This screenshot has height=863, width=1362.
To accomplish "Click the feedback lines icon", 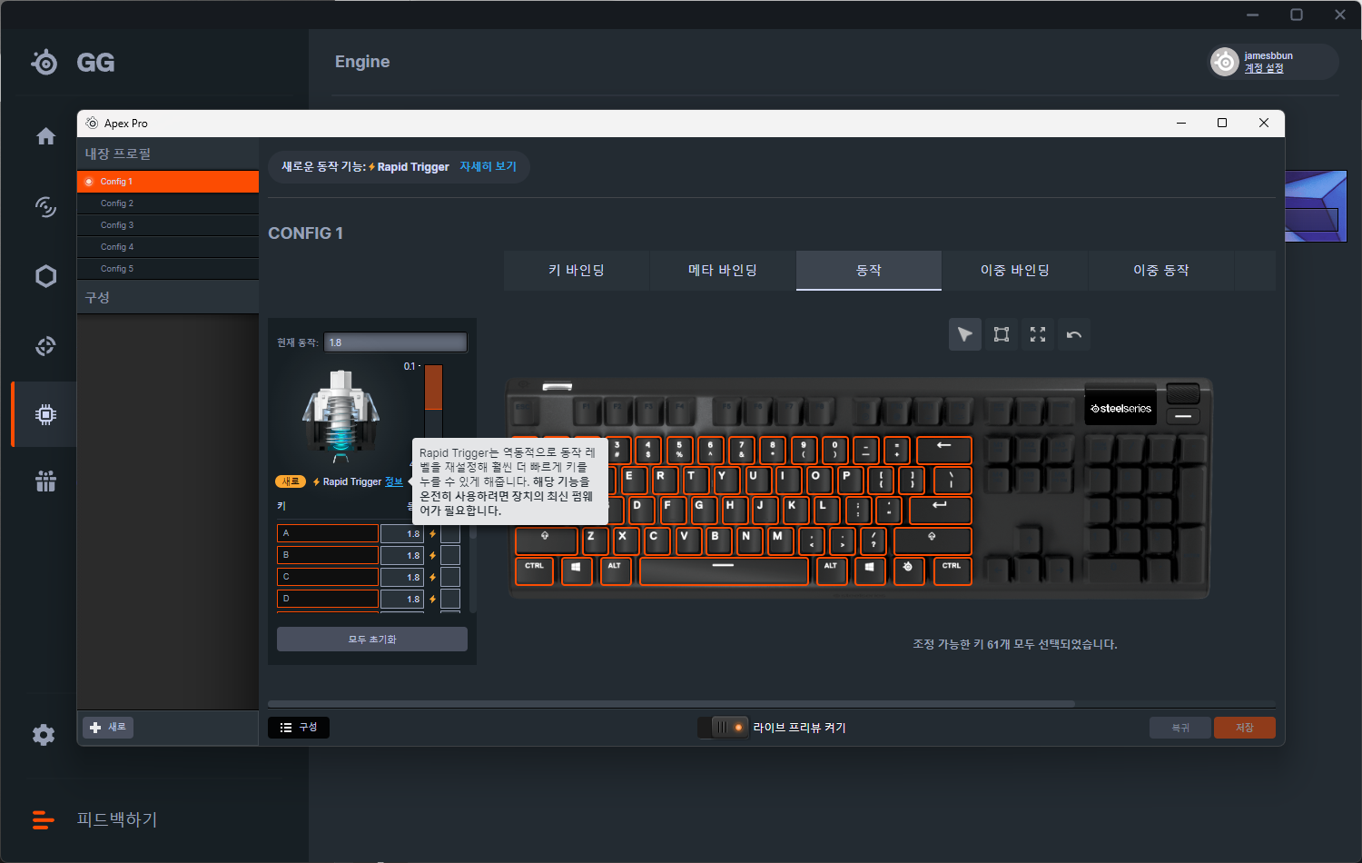I will (43, 819).
